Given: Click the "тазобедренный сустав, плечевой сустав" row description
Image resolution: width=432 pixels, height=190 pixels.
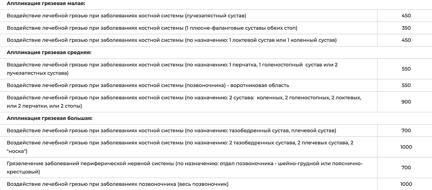Looking at the screenshot, I should click(x=172, y=131).
